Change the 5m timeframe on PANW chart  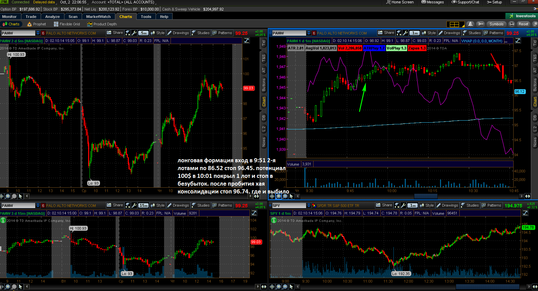coord(144,33)
